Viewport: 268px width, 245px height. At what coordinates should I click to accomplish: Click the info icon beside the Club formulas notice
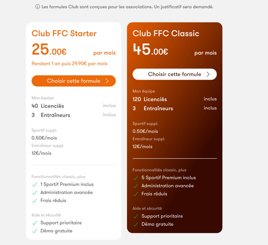pos(37,7)
